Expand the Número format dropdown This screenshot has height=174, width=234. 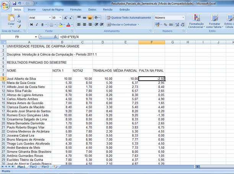(x=183, y=18)
